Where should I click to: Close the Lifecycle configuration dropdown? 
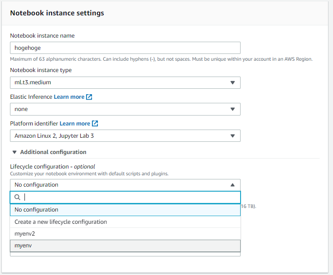pyautogui.click(x=125, y=185)
